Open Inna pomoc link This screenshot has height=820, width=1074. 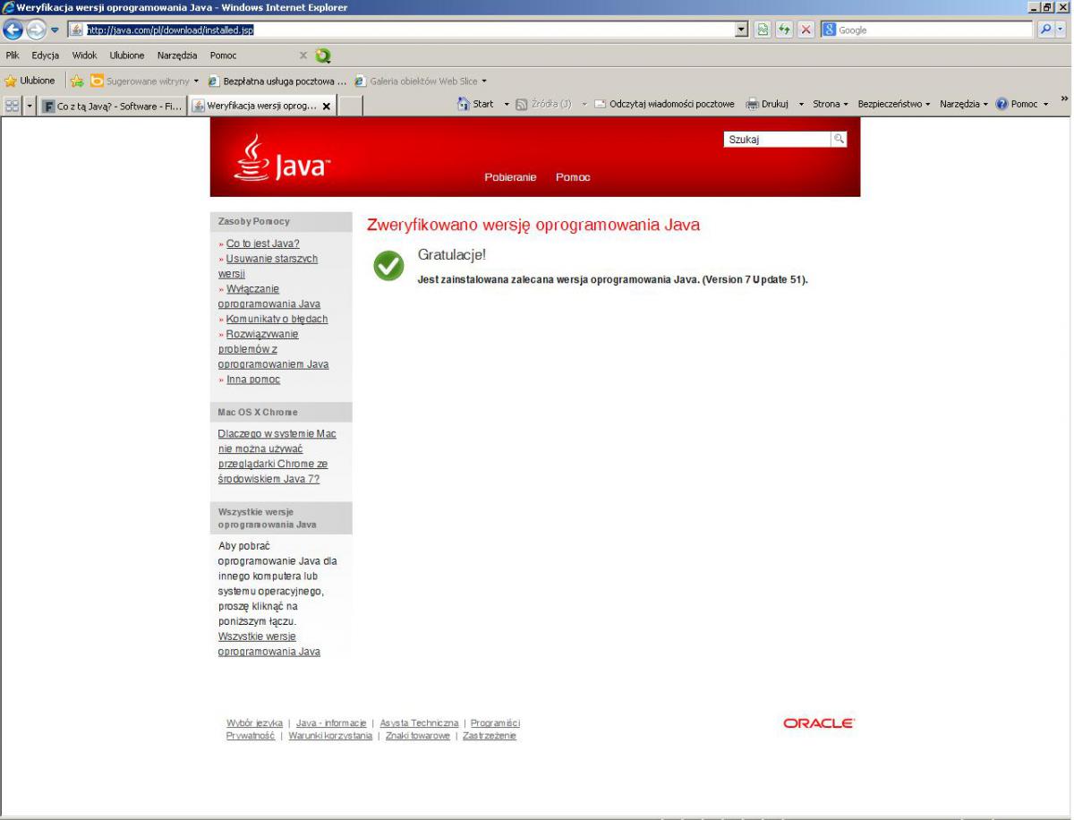[253, 380]
